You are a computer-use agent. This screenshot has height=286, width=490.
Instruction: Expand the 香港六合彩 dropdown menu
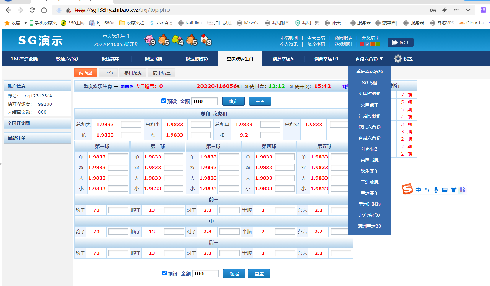pyautogui.click(x=368, y=59)
